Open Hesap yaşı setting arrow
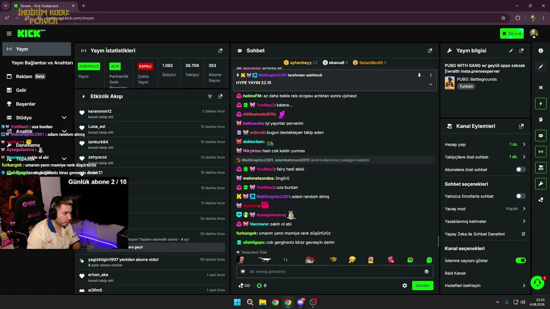 point(524,145)
